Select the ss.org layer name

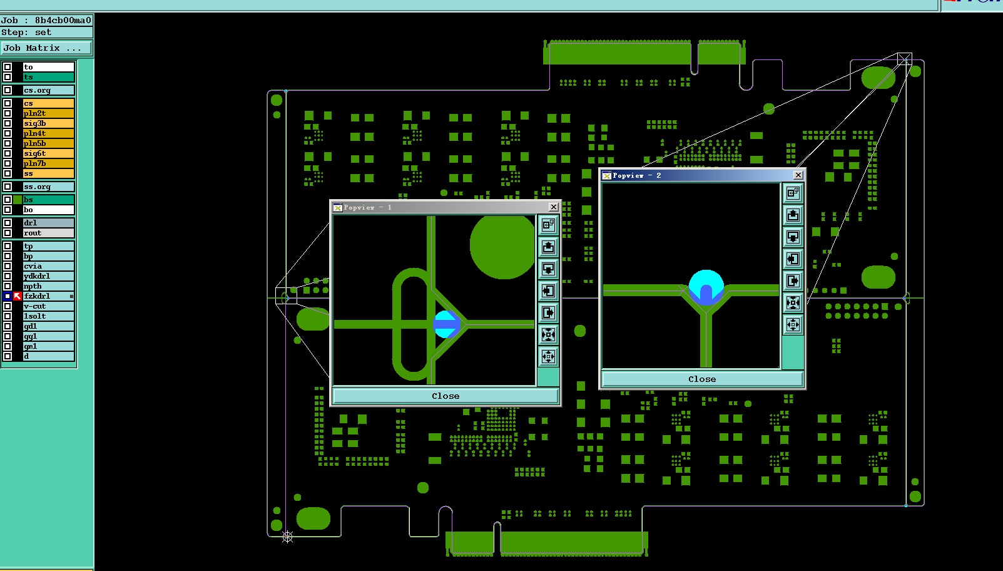pos(48,187)
